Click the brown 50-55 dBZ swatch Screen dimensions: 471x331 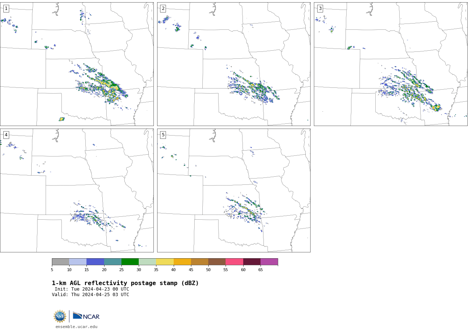coord(217,262)
